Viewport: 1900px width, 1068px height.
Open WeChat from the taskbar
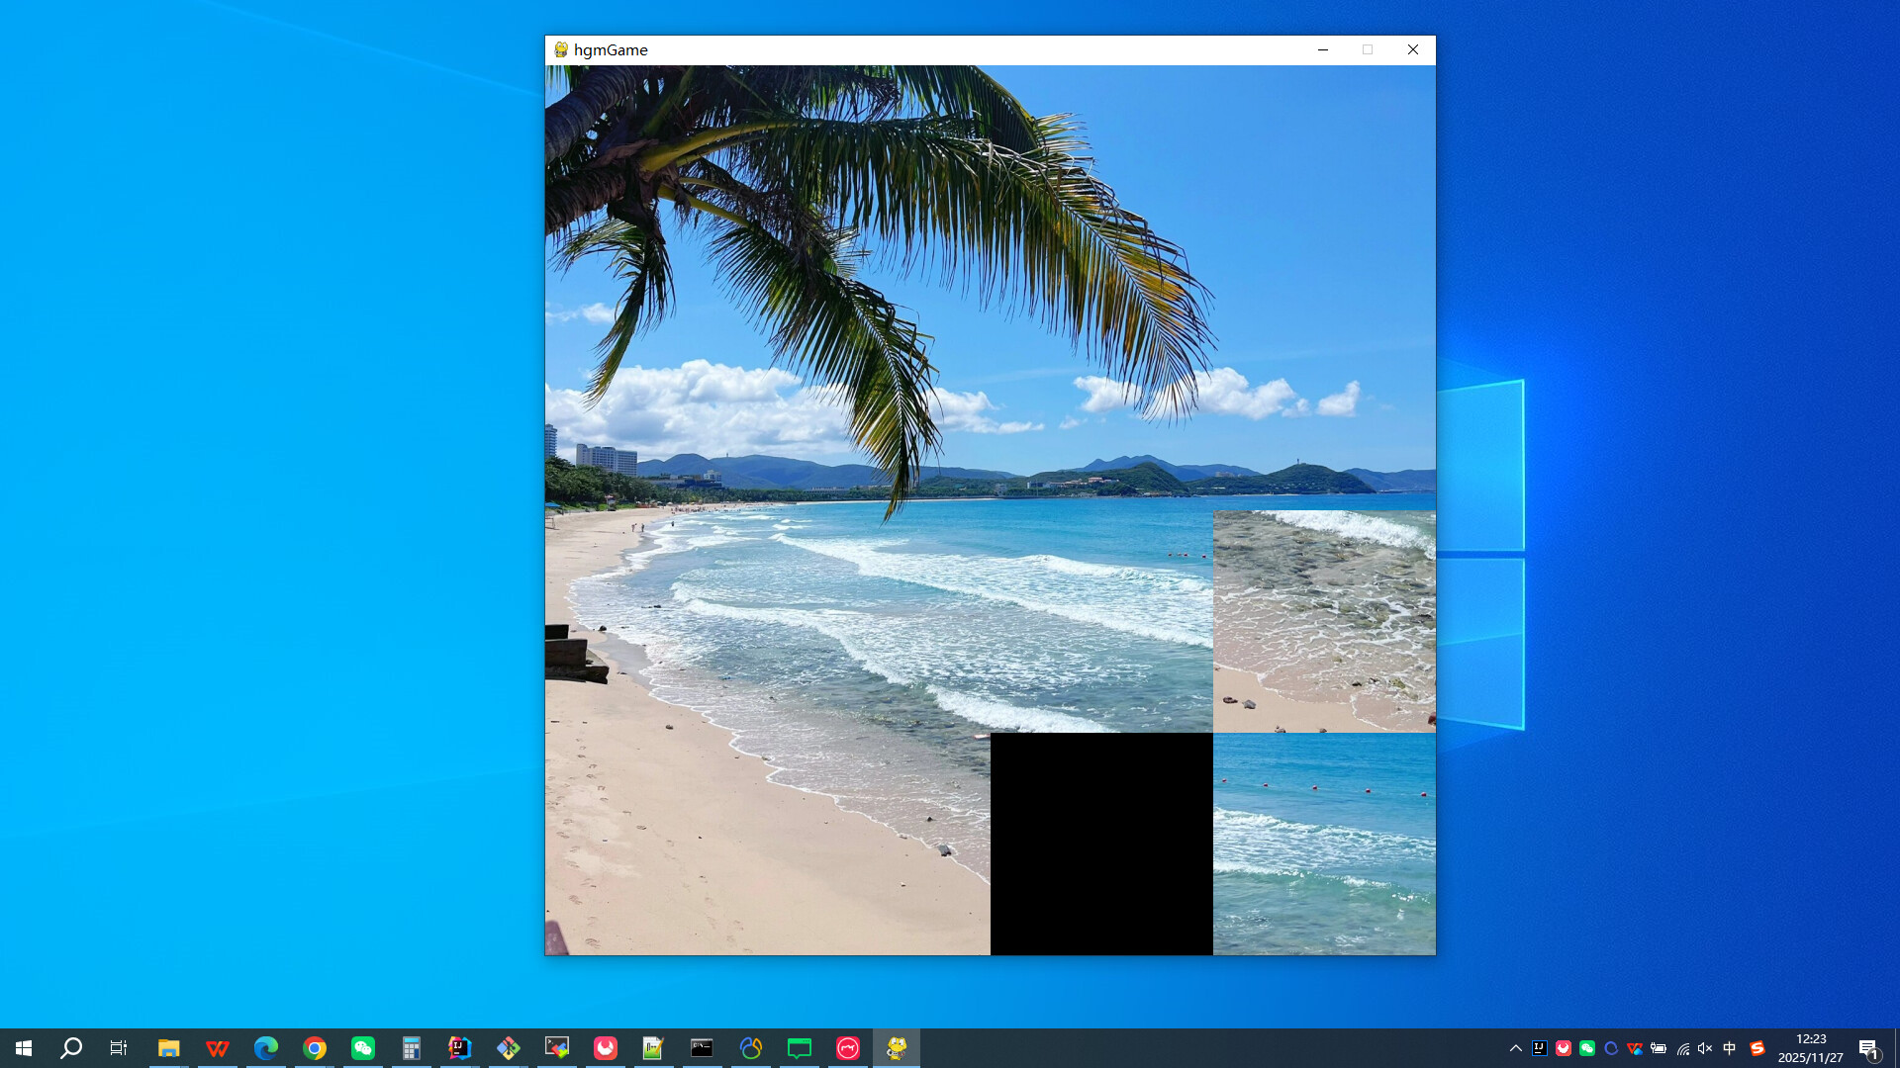tap(363, 1047)
